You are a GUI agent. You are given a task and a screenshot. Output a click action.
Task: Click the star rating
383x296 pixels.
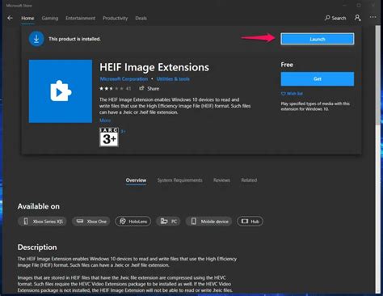point(112,88)
